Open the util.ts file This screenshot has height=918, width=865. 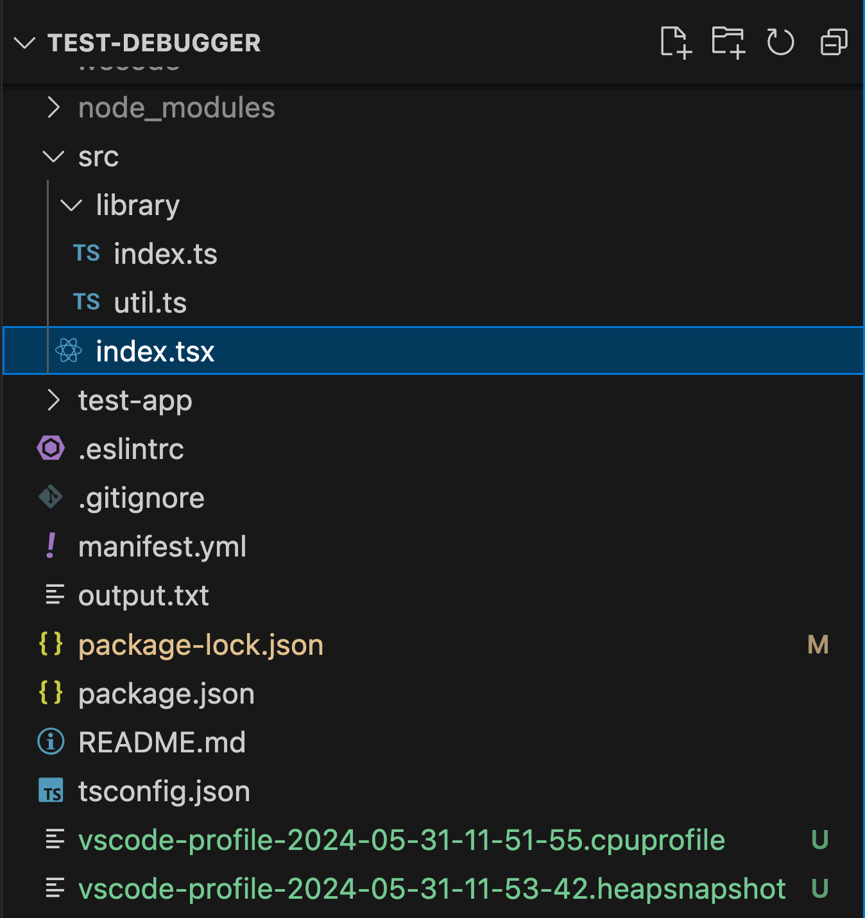pos(150,302)
